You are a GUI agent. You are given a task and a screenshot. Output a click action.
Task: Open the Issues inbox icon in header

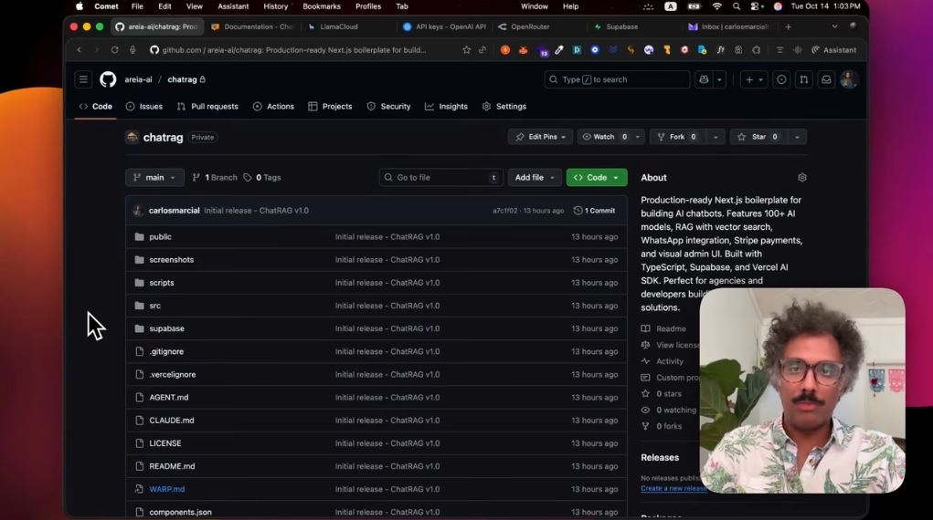point(781,79)
